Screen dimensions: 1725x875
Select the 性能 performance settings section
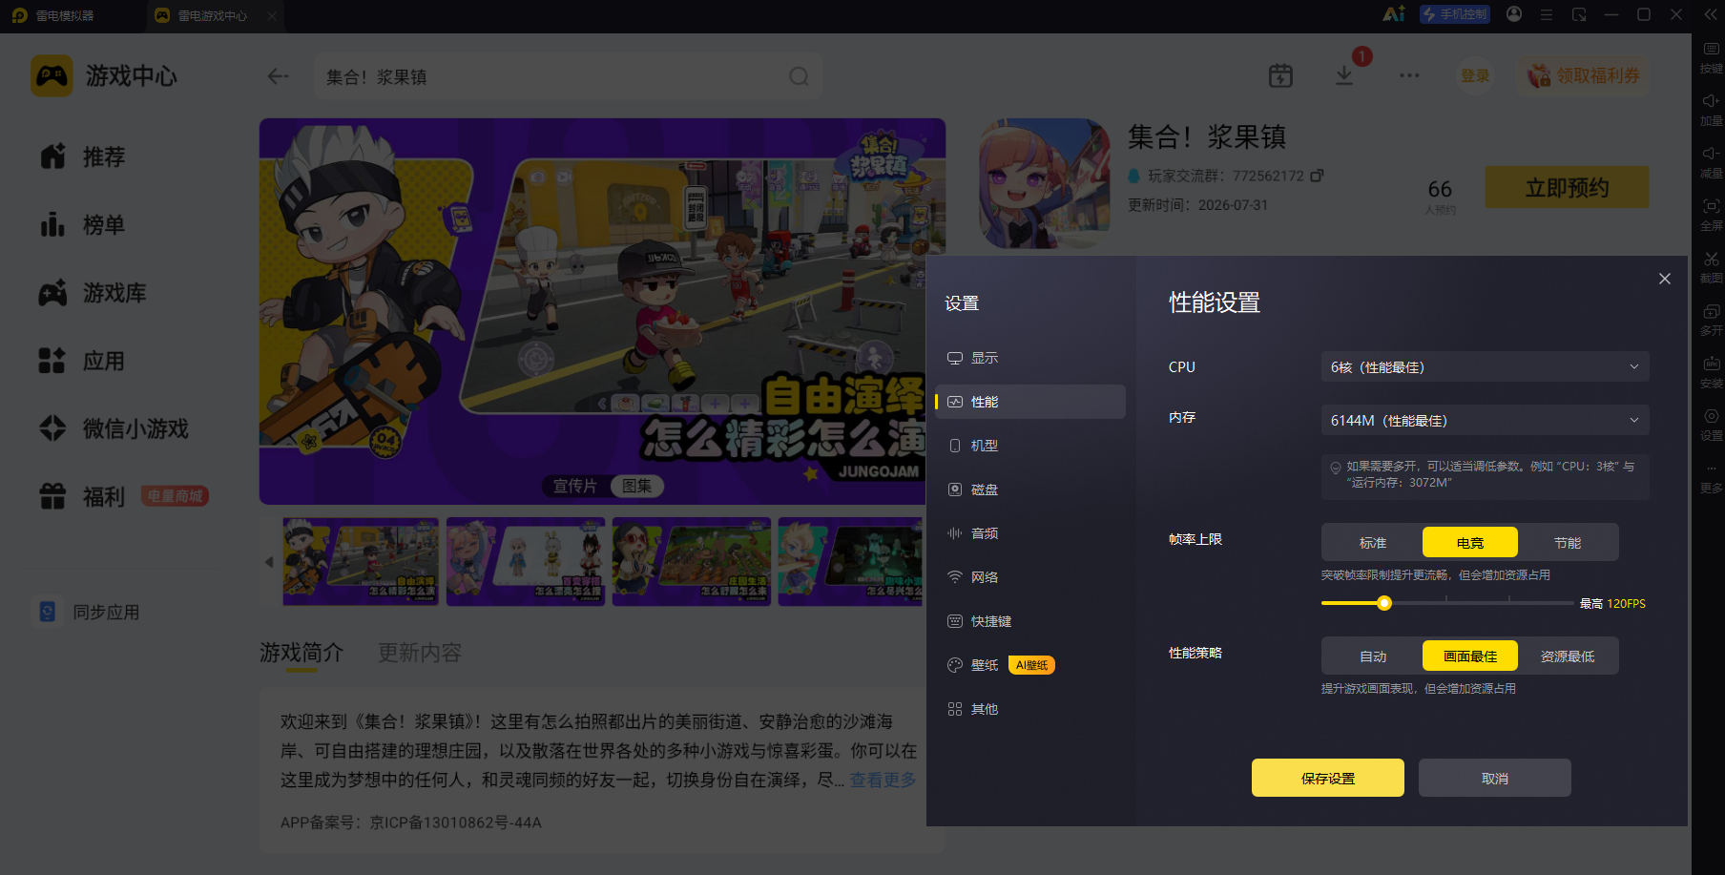pyautogui.click(x=1029, y=402)
